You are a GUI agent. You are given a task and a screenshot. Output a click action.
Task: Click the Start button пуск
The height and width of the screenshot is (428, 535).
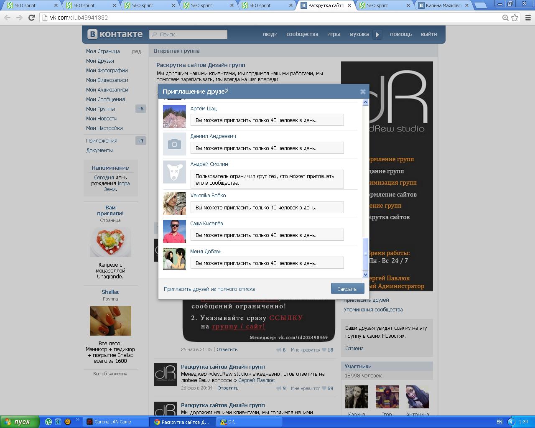[20, 422]
